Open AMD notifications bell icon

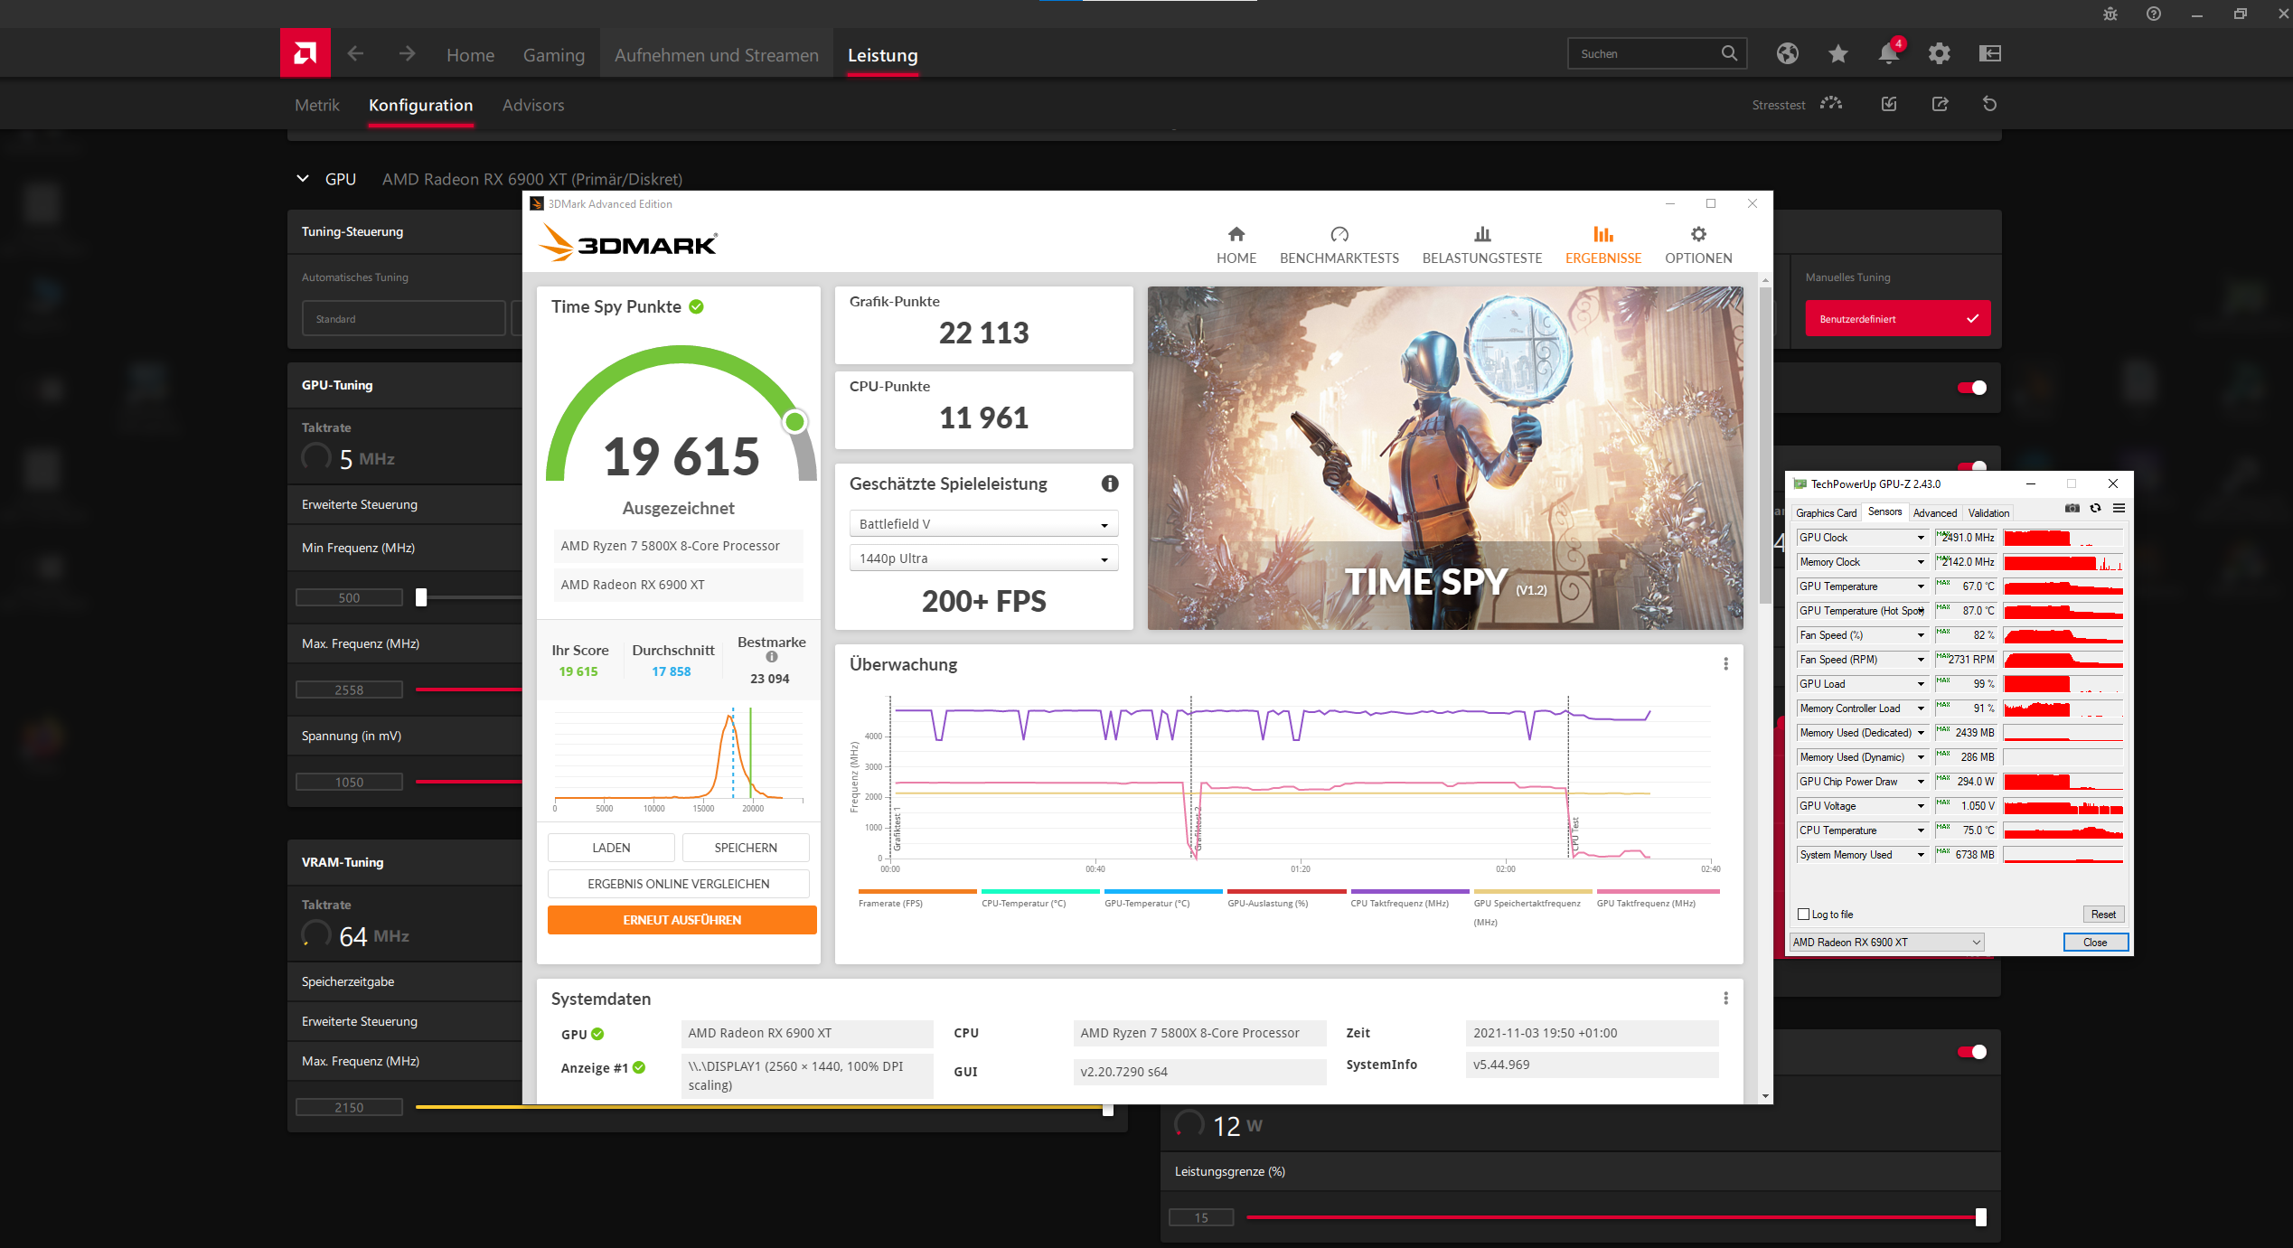tap(1888, 54)
